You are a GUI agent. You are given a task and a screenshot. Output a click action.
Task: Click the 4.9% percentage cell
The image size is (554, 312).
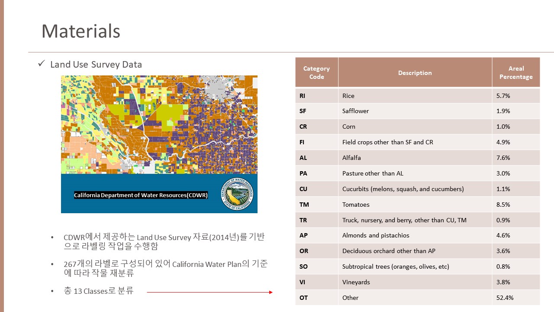click(x=516, y=142)
